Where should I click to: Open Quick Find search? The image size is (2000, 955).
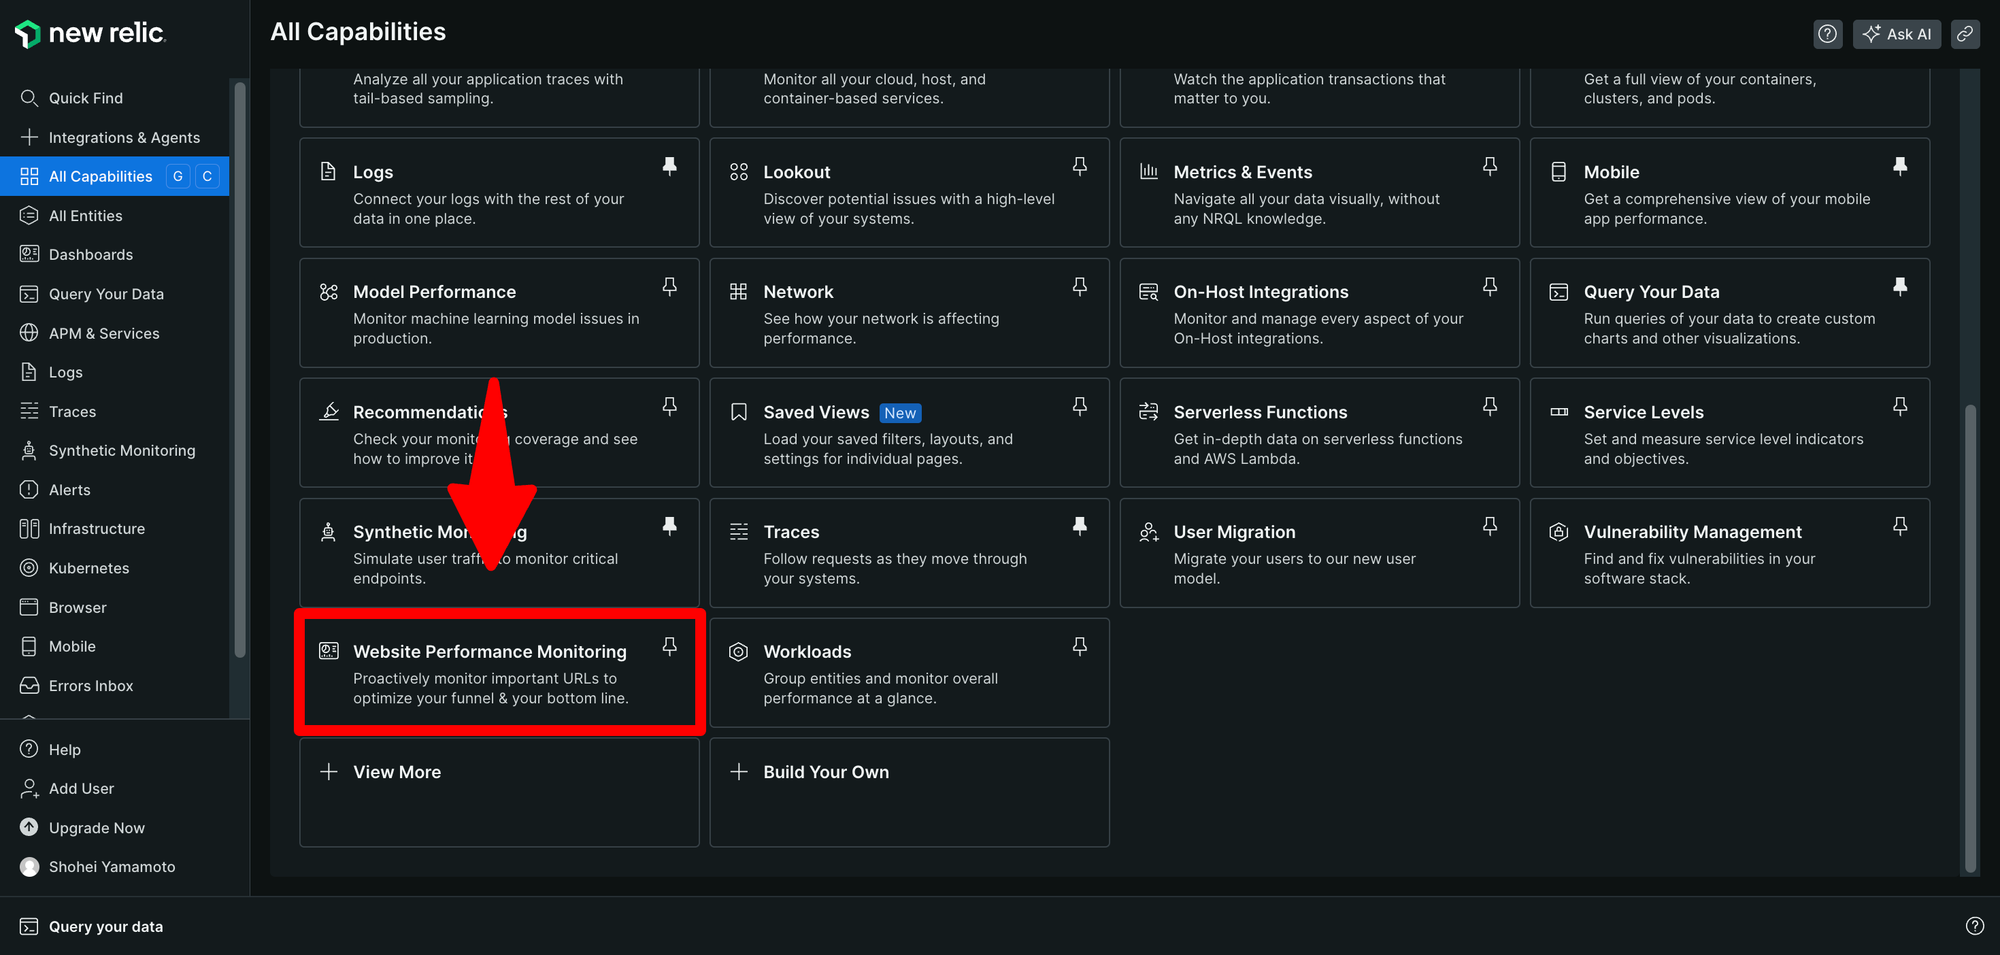tap(86, 98)
